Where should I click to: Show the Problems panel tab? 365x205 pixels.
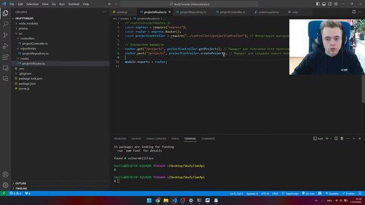120,139
